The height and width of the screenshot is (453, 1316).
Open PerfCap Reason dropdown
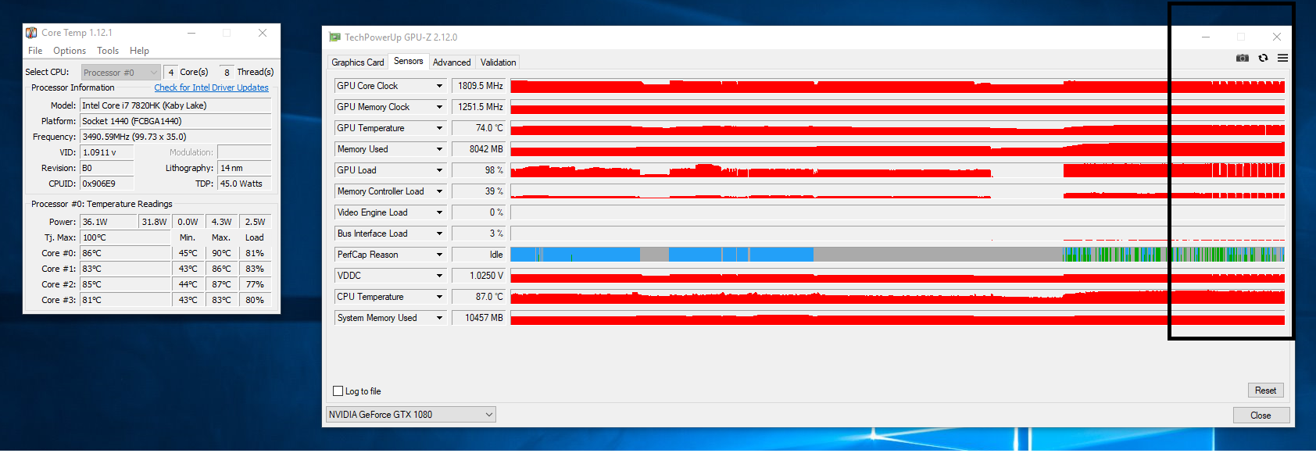pyautogui.click(x=439, y=255)
